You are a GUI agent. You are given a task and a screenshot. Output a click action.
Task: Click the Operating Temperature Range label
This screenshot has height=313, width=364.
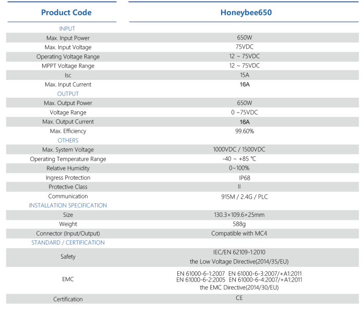coord(68,159)
